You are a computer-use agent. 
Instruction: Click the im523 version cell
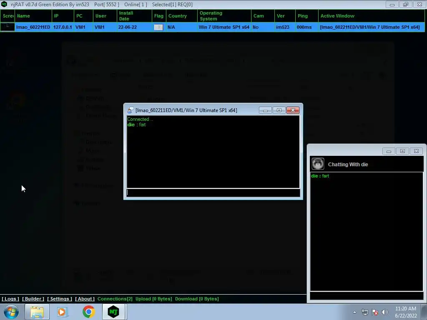click(x=283, y=27)
